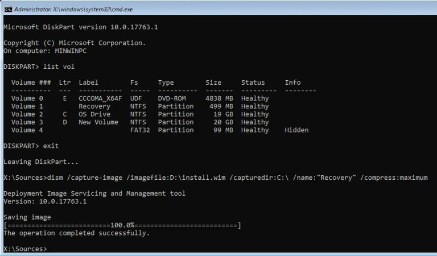Click the '20 GB' size value
437x256 pixels.
tap(223, 122)
